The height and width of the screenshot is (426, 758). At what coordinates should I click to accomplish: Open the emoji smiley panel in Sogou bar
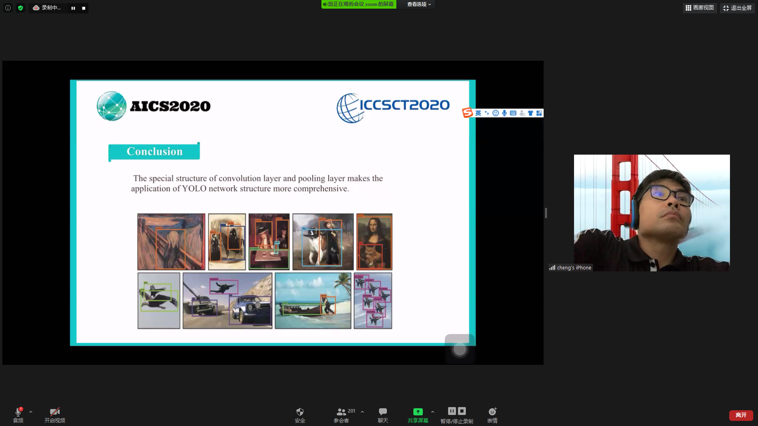pyautogui.click(x=495, y=113)
